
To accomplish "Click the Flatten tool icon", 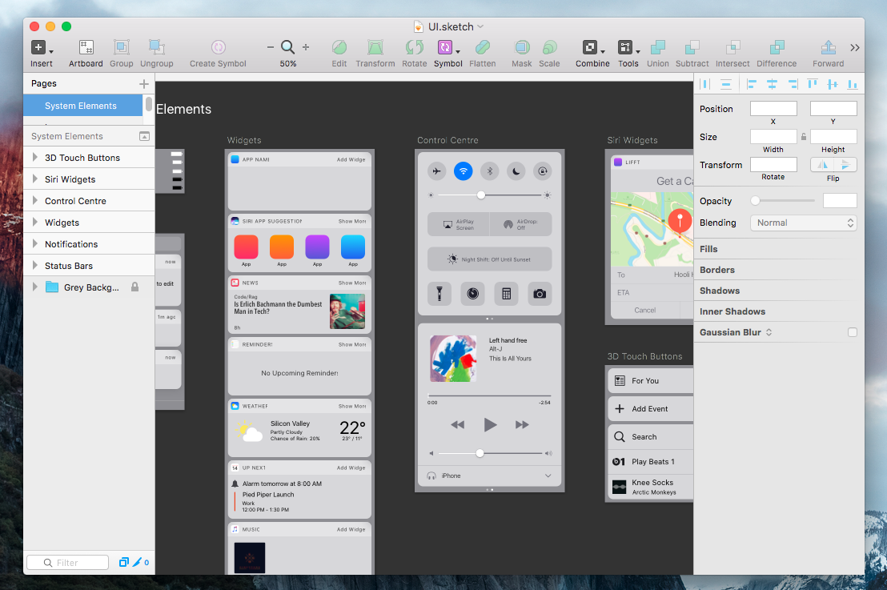I will [x=482, y=48].
